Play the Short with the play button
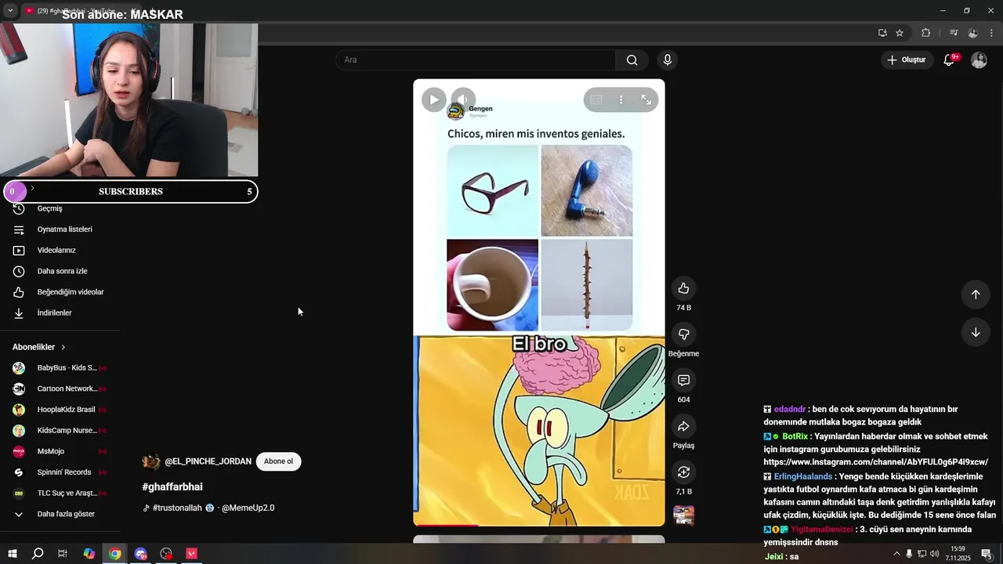 pyautogui.click(x=433, y=99)
